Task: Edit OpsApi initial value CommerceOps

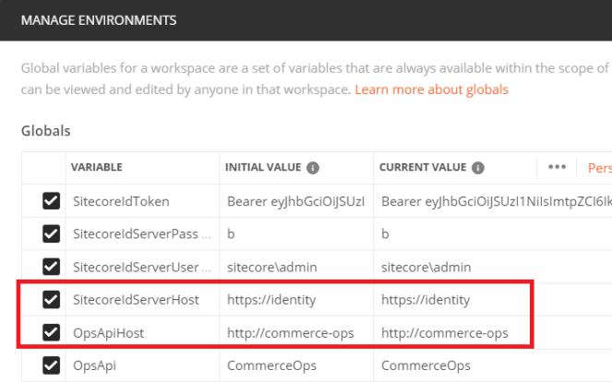Action: point(296,365)
